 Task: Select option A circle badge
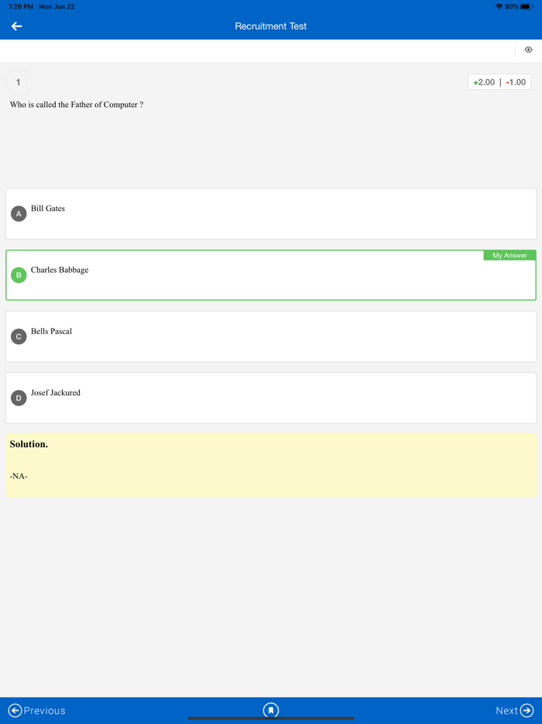click(x=19, y=214)
